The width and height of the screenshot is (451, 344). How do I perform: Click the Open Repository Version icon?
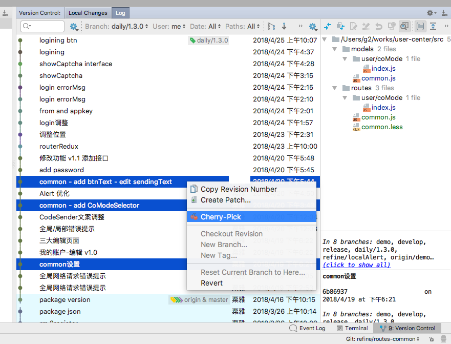pos(366,27)
